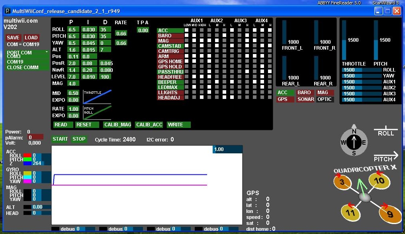The height and width of the screenshot is (234, 405).
Task: Click the OPTIC sensor status indicator
Action: coord(325,99)
